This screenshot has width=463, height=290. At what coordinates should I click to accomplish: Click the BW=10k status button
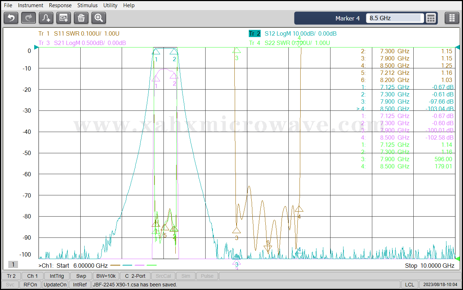106,276
